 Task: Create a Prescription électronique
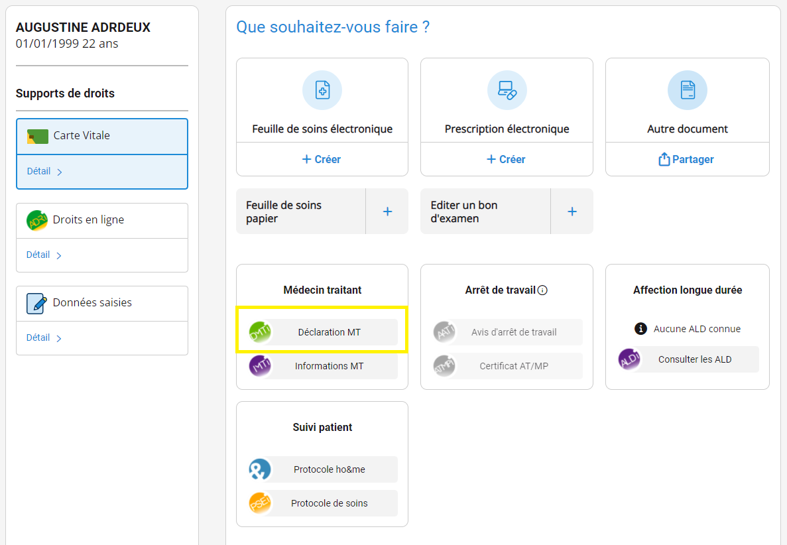point(507,159)
